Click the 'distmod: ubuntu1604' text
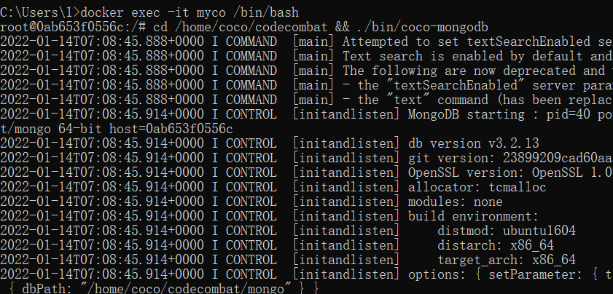This screenshot has height=294, width=613. point(507,230)
